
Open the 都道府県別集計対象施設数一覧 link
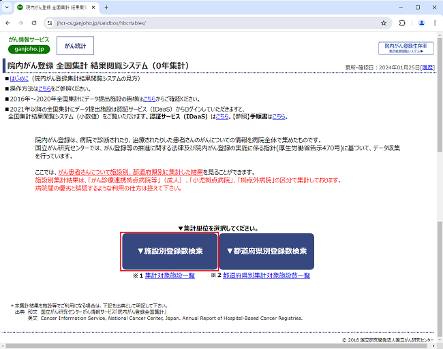[x=266, y=276]
